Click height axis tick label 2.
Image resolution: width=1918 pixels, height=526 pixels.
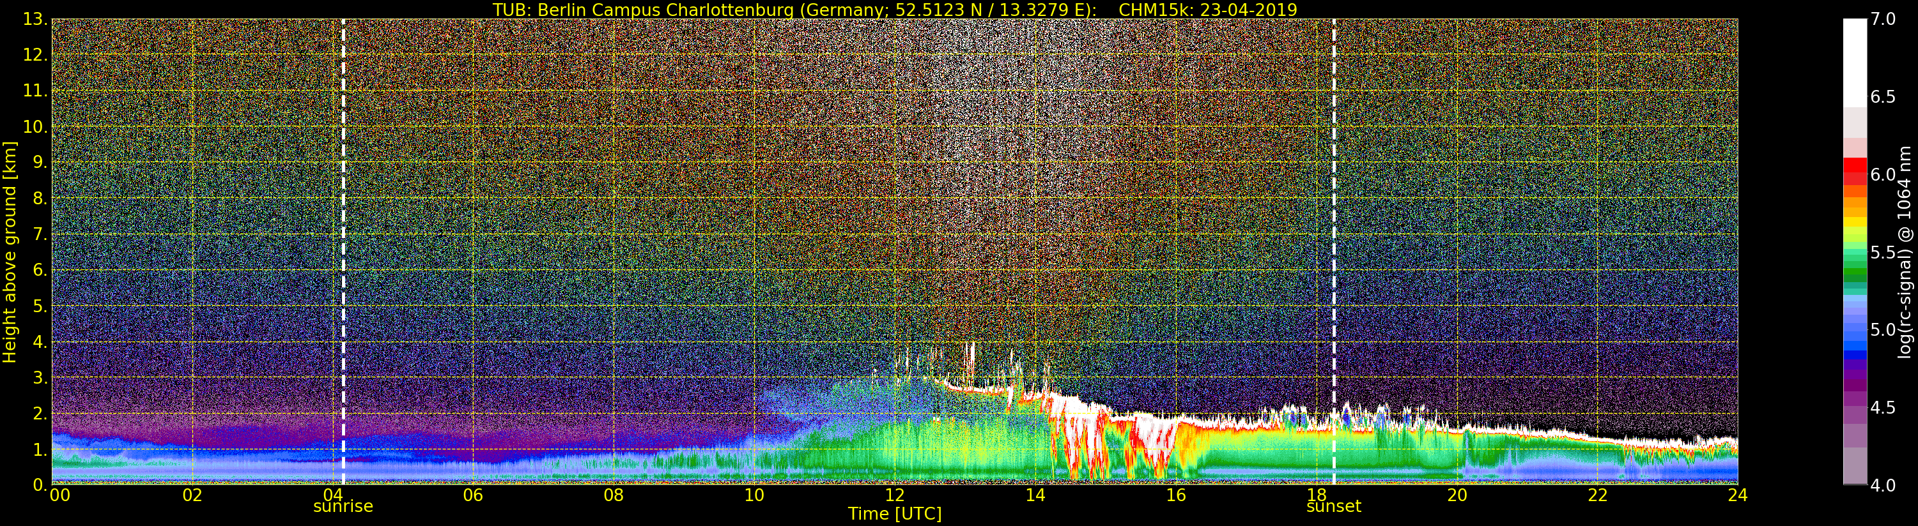40,414
